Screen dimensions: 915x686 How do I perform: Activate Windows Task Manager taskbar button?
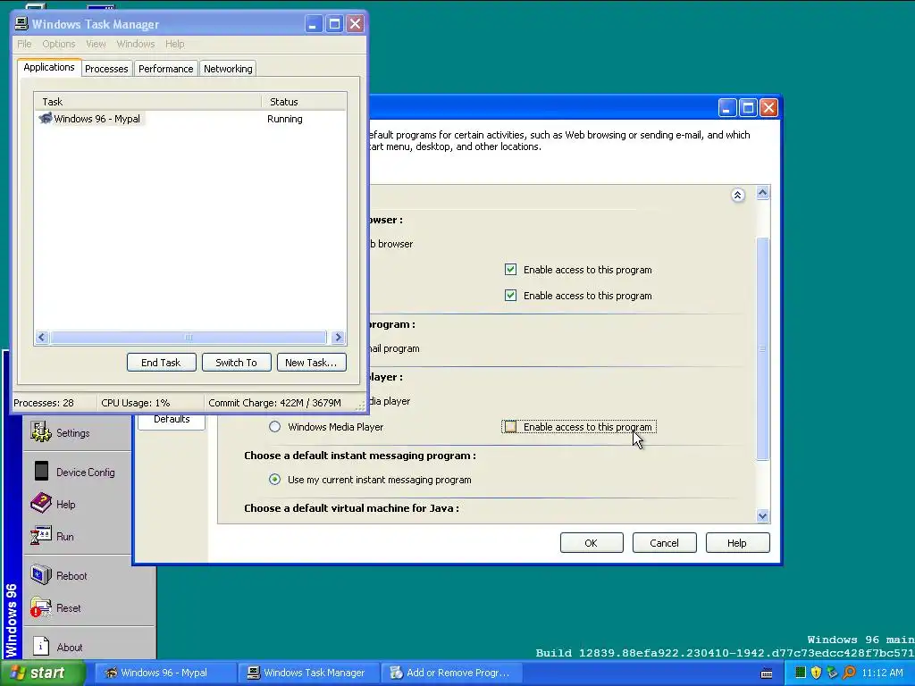308,673
